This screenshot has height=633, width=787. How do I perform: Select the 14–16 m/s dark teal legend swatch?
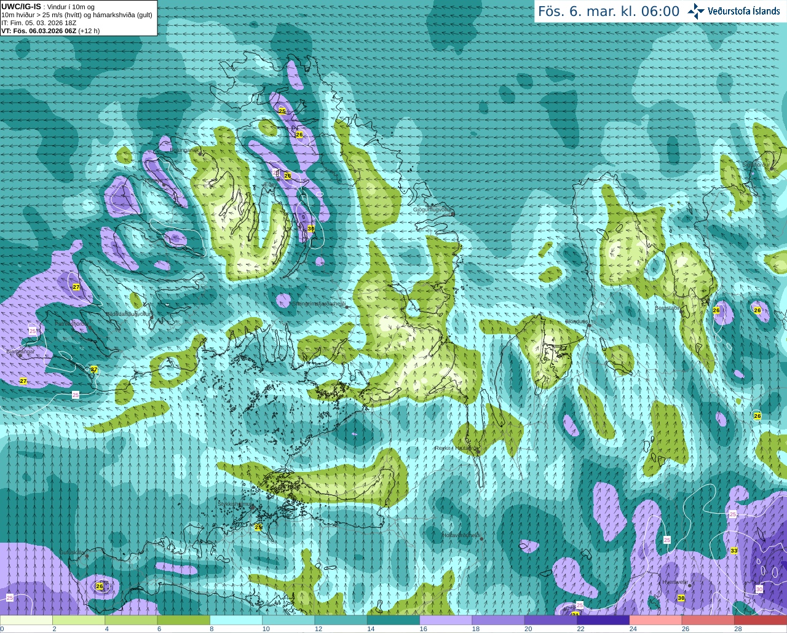393,619
